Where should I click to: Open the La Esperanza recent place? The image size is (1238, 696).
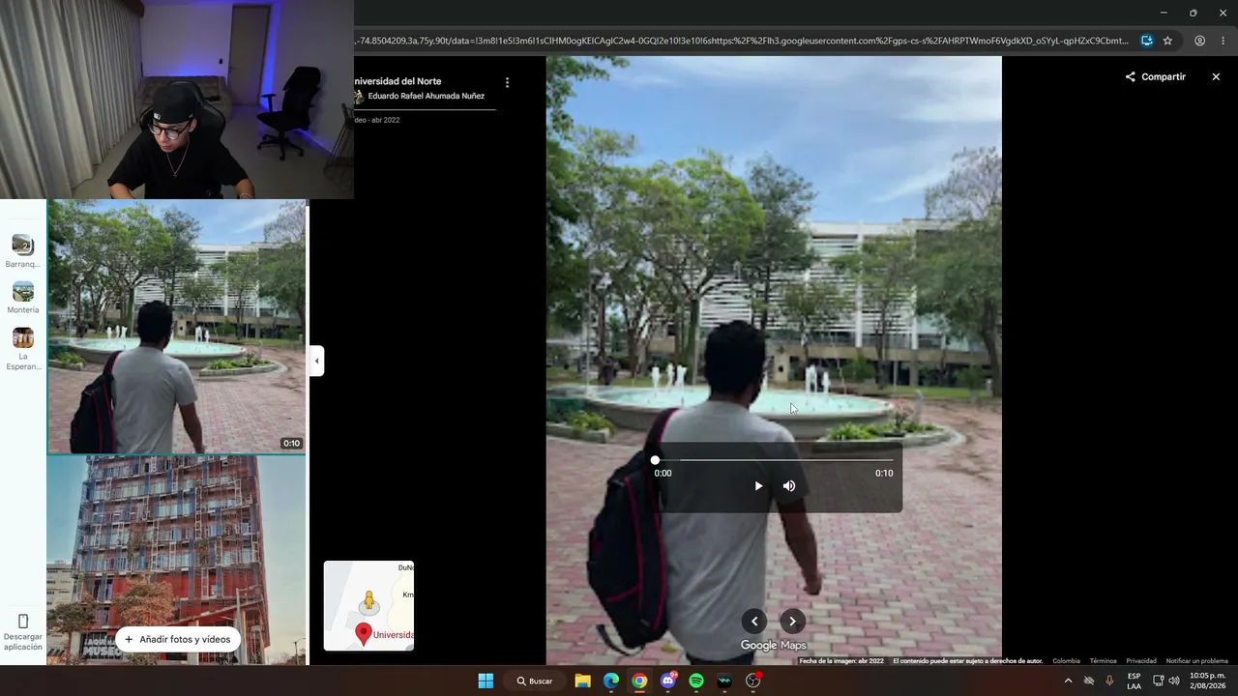tap(23, 349)
